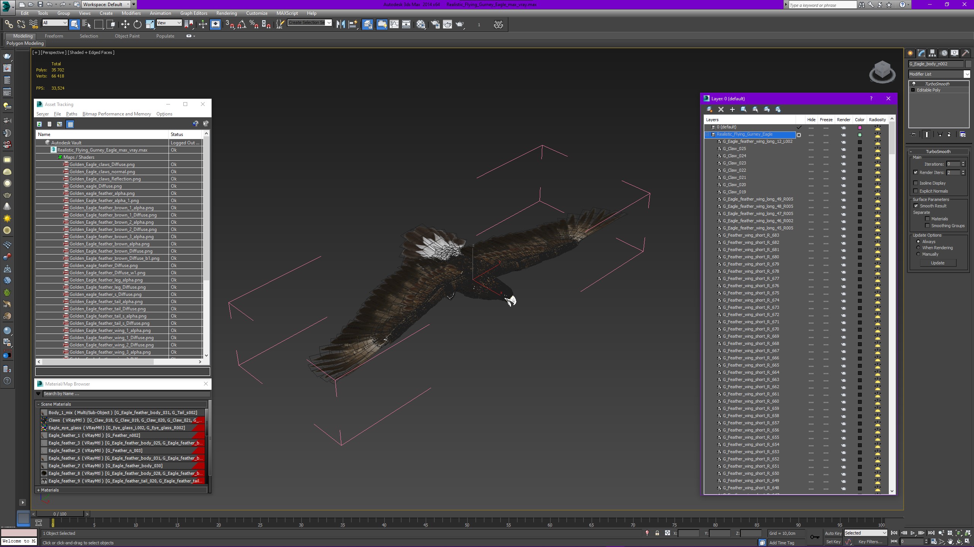Click the Set Key button
The height and width of the screenshot is (547, 974).
click(833, 542)
